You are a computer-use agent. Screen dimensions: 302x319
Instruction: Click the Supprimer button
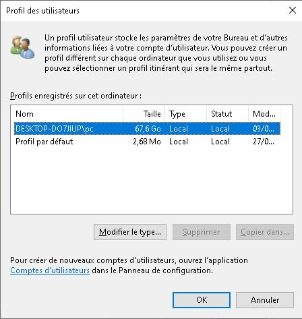(x=202, y=232)
